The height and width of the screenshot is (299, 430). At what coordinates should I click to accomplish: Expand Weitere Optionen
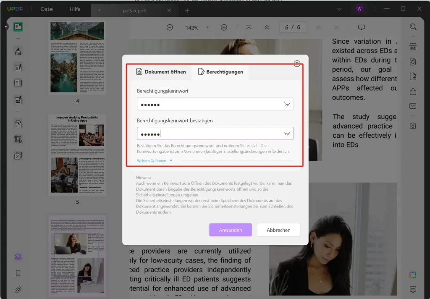155,161
